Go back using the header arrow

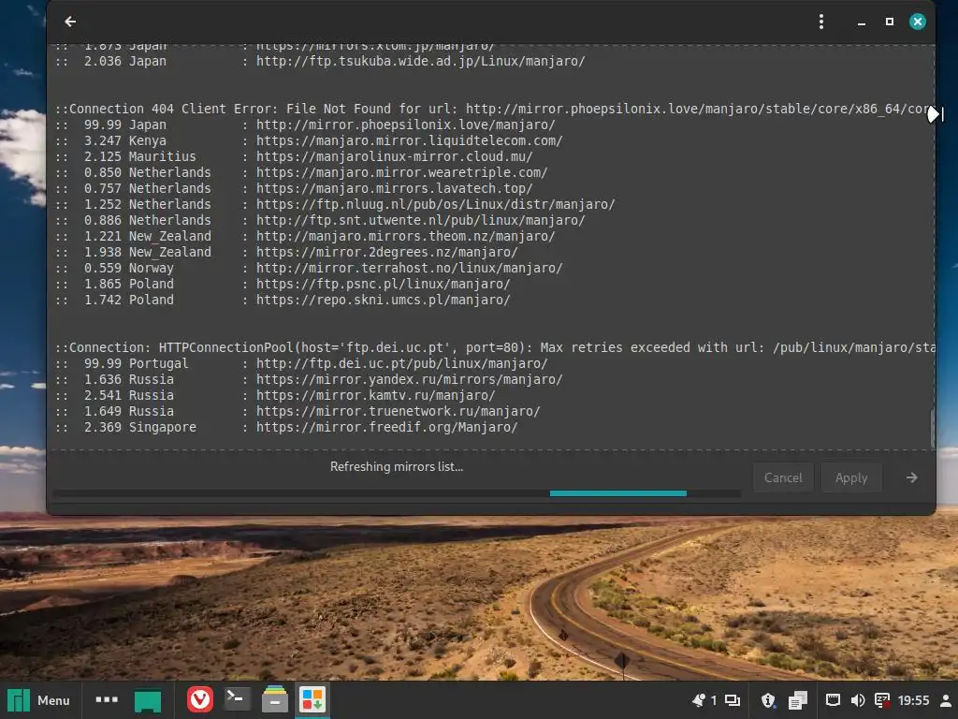(x=70, y=22)
